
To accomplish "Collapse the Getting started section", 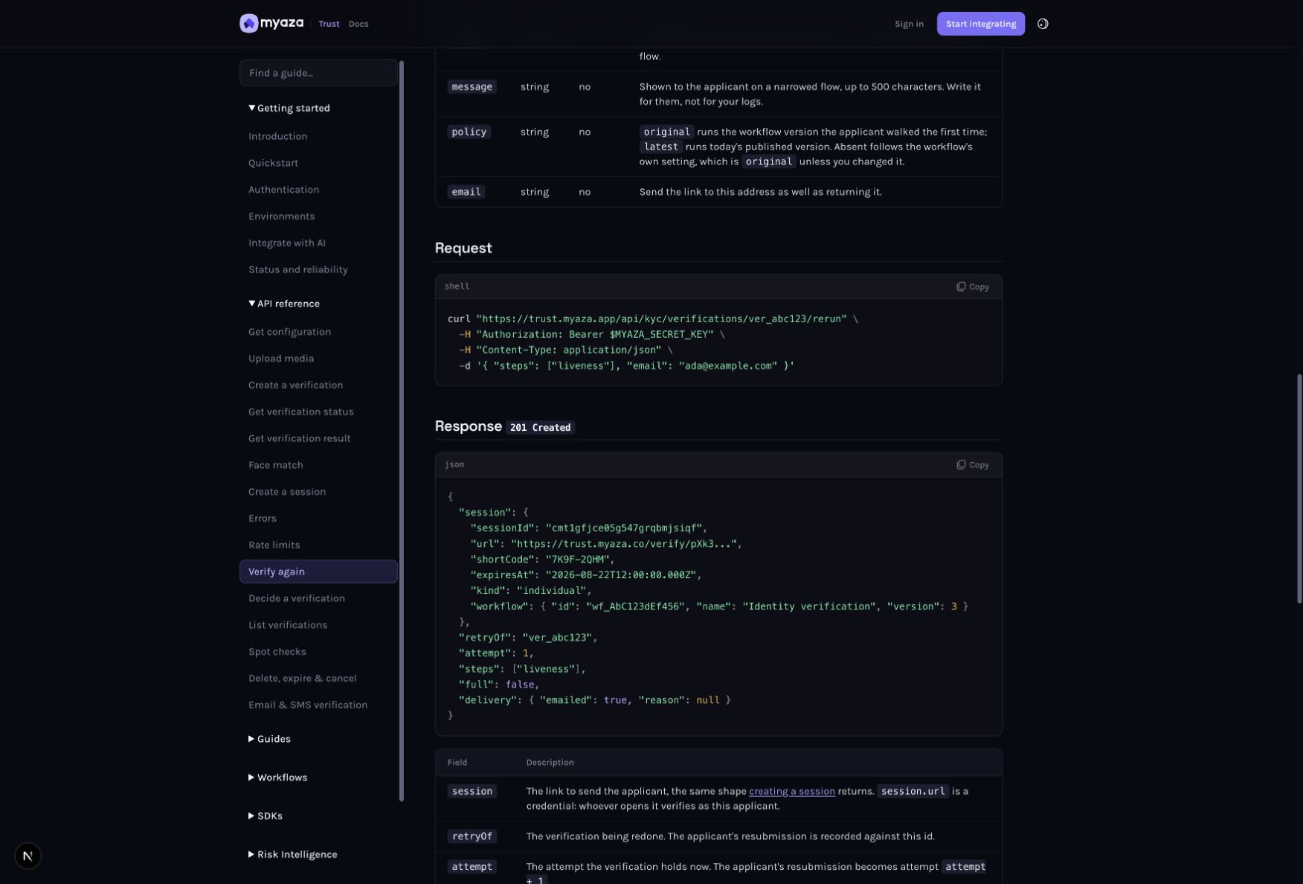I will click(x=289, y=108).
